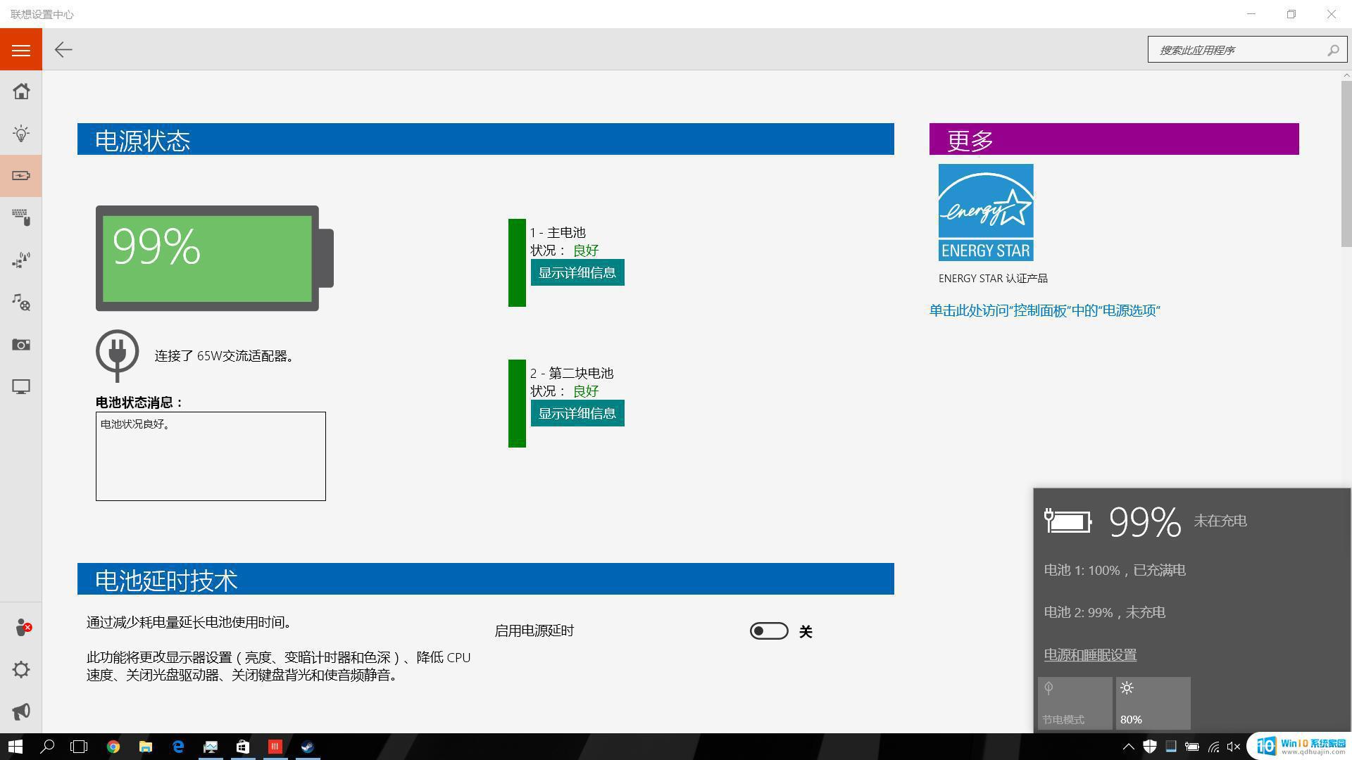Screen dimensions: 1352x760
Task: Click the 99% battery graphic
Action: click(215, 258)
